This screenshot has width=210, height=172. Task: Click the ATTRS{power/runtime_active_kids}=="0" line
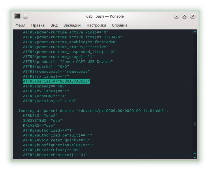pos(66,32)
